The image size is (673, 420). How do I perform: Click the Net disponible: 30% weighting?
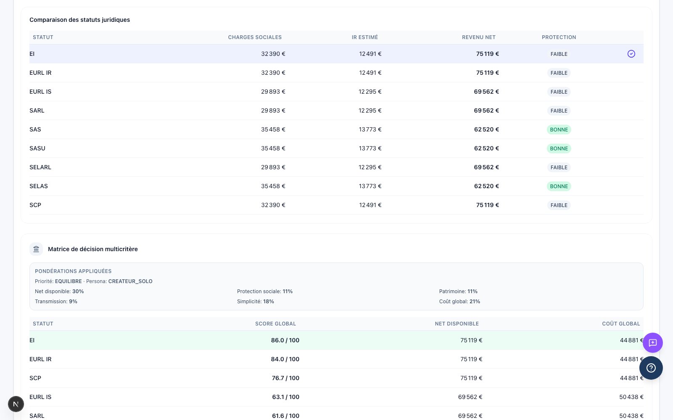pyautogui.click(x=59, y=291)
